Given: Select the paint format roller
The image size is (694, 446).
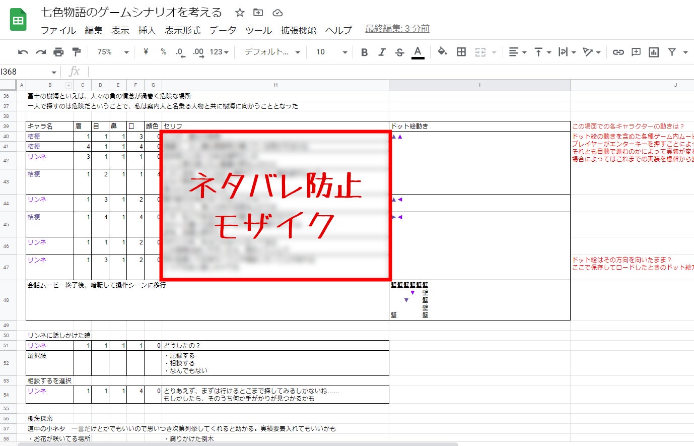Looking at the screenshot, I should tap(77, 52).
